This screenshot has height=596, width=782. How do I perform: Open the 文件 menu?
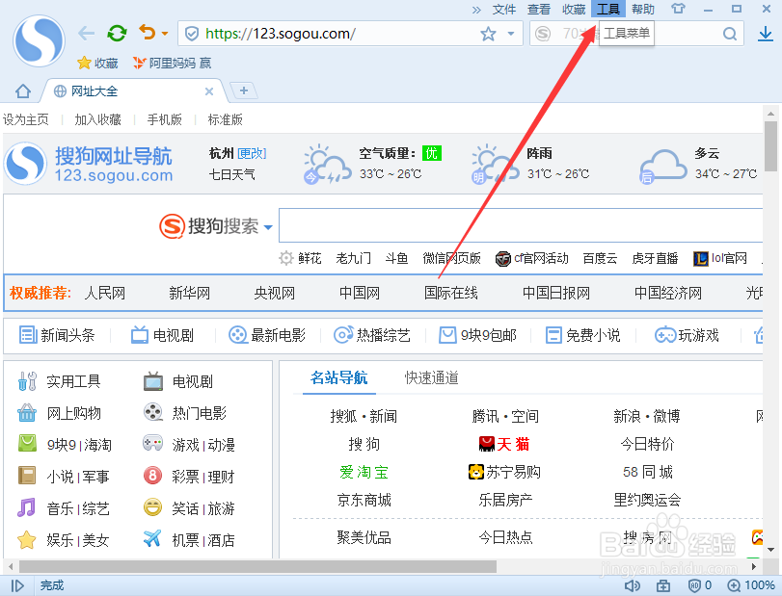[x=504, y=9]
